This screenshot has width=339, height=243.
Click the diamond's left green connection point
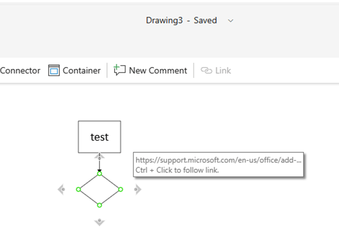[78, 189]
